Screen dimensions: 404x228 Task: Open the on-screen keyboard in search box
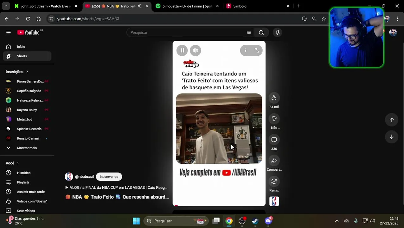tap(249, 32)
